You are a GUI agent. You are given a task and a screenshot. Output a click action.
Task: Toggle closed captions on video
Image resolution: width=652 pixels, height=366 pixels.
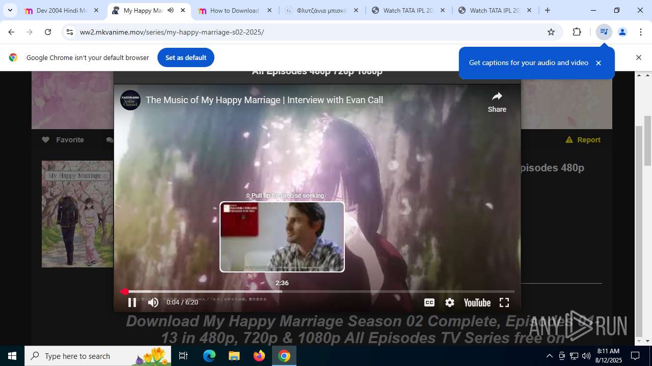click(x=429, y=302)
